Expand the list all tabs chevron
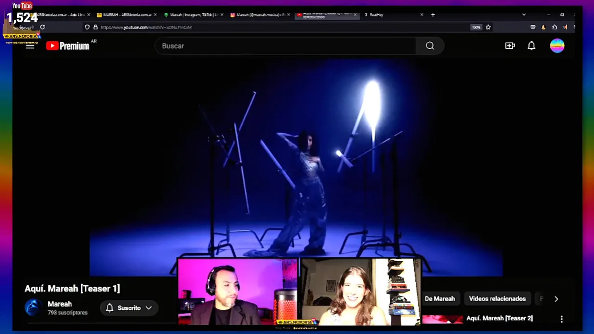This screenshot has width=594, height=334. click(x=524, y=15)
